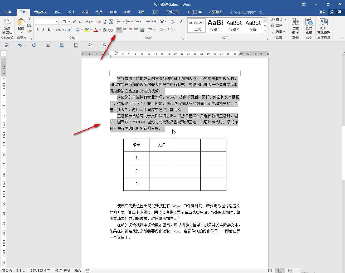Open the 文件 (File) tab

point(8,12)
